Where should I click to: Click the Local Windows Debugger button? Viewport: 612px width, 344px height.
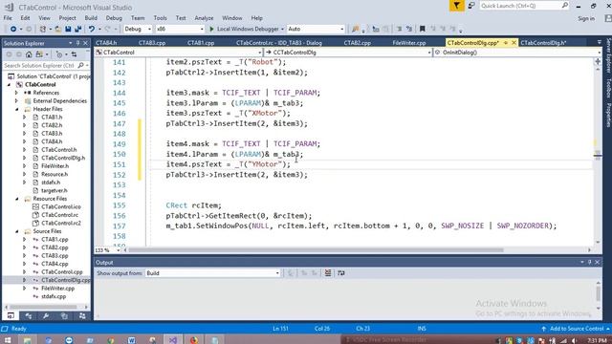point(248,29)
